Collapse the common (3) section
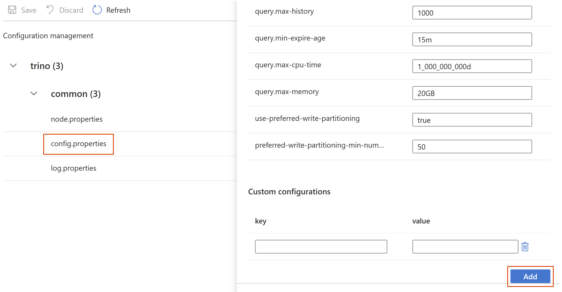 (34, 94)
